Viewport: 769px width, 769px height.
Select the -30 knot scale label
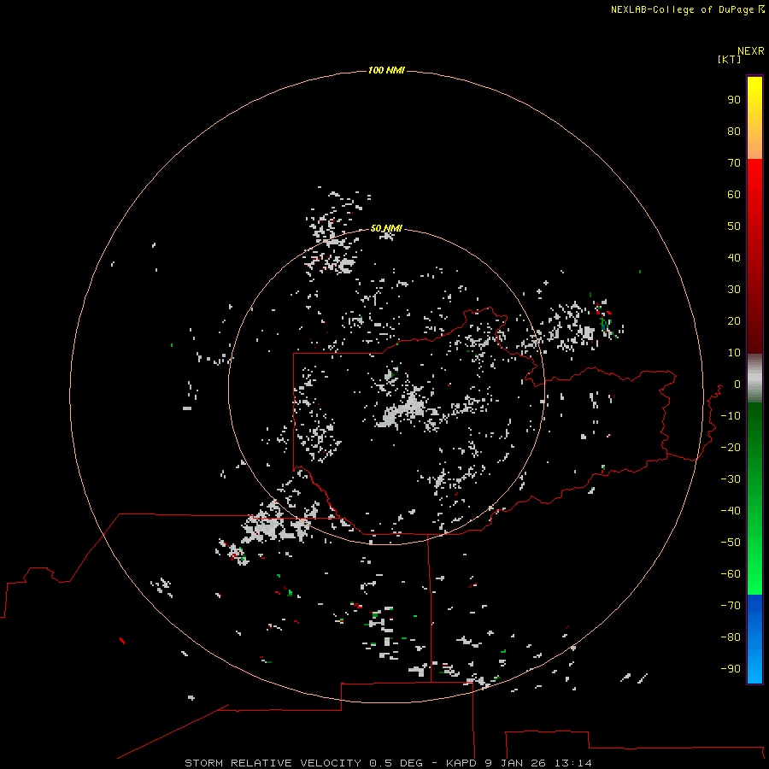coord(731,479)
